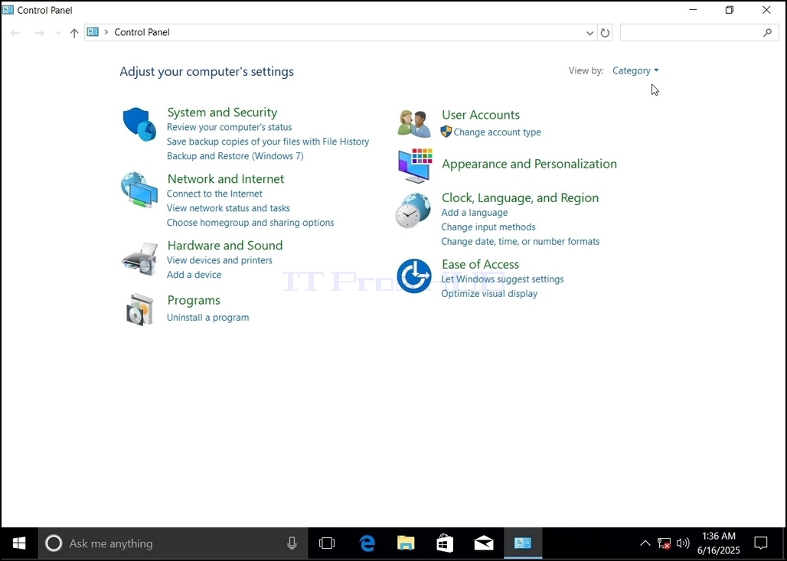Click Let Windows suggest settings
This screenshot has width=787, height=561.
pos(502,279)
